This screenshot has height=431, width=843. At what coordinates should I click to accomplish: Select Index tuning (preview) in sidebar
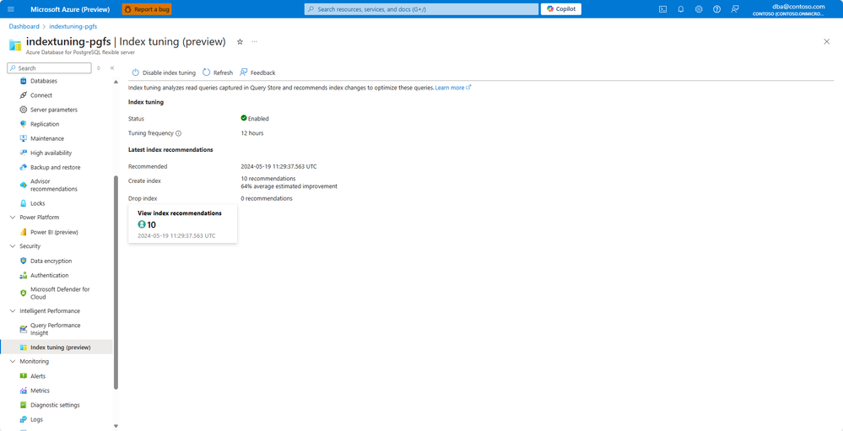(x=57, y=347)
